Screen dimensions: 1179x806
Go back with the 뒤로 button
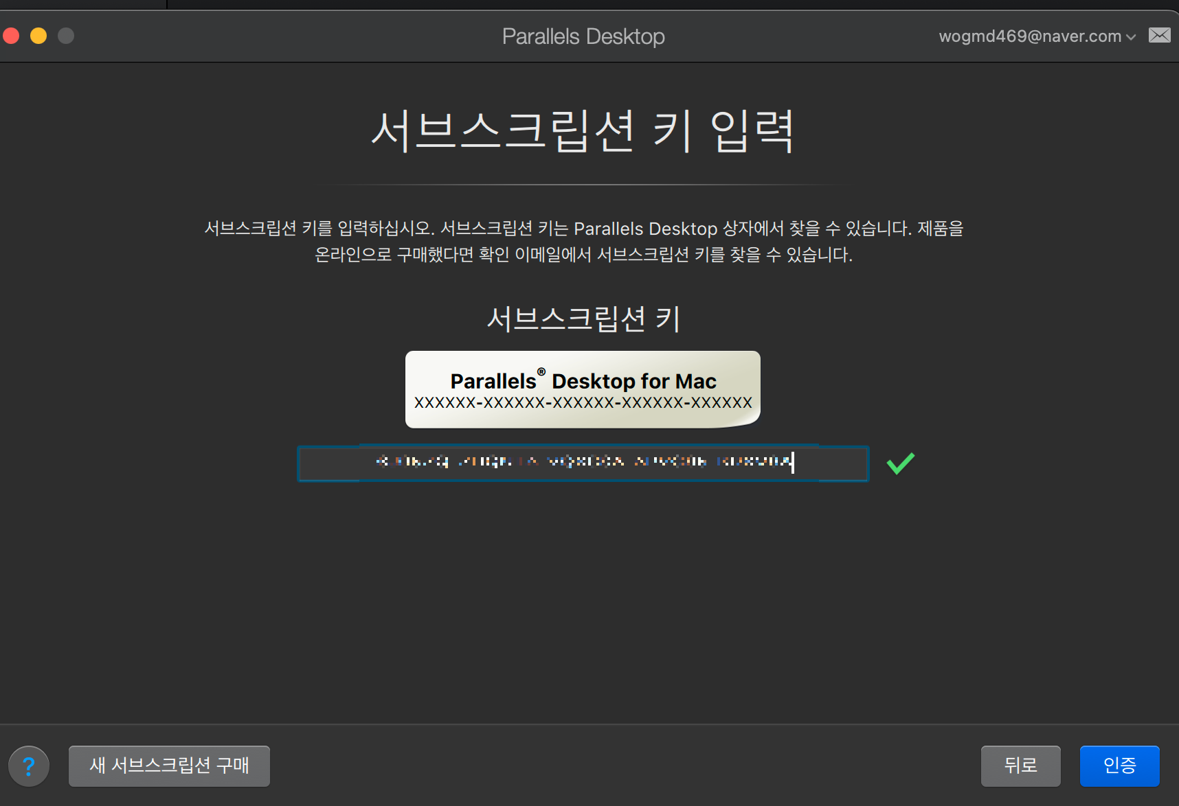click(x=1020, y=765)
